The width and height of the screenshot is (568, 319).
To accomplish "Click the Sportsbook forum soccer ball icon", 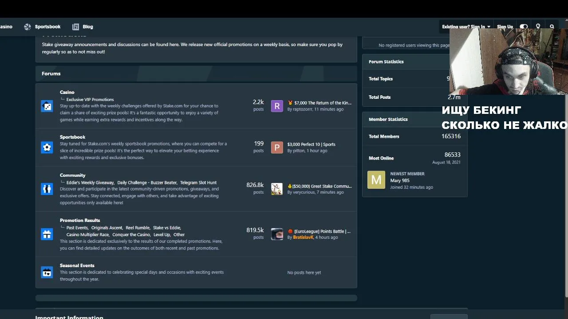I will tap(47, 147).
